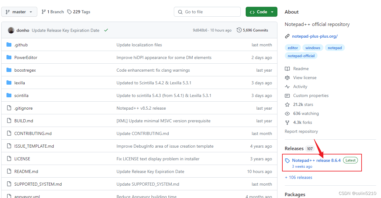Click Report repository link
Screen dimensions: 381x198
pyautogui.click(x=301, y=131)
